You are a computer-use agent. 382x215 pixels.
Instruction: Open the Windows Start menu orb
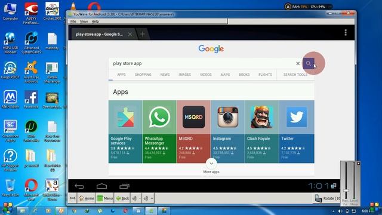point(7,208)
